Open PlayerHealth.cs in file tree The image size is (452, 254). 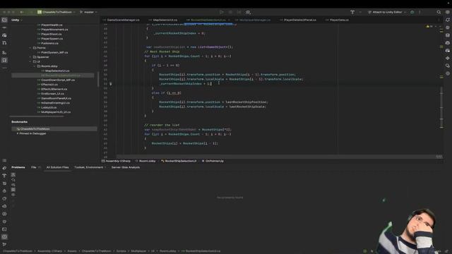tap(52, 25)
